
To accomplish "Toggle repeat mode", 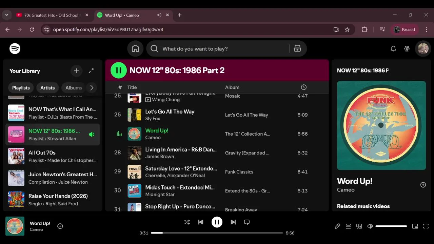I will tap(247, 222).
